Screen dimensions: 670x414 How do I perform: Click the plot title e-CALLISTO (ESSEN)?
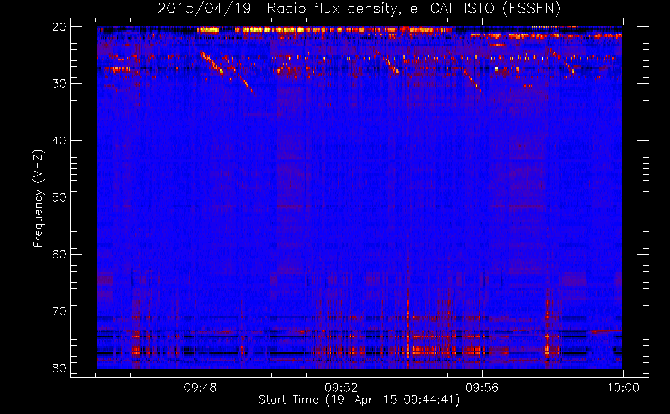point(485,9)
